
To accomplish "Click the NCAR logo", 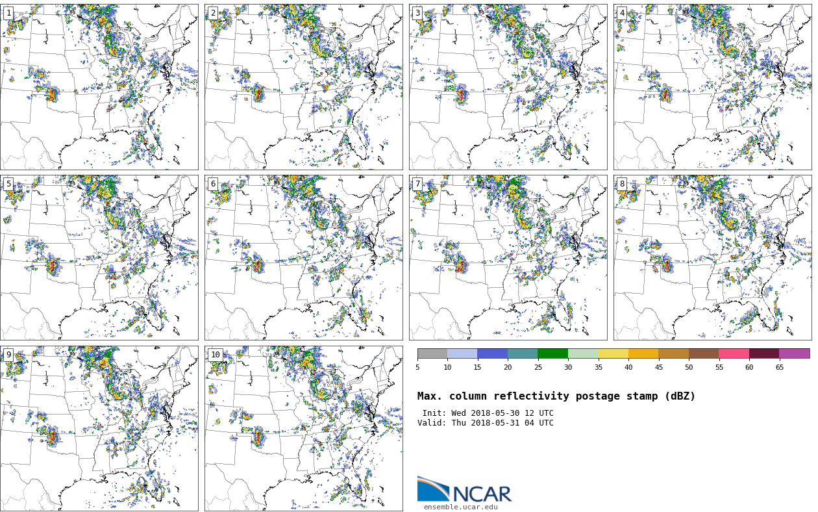I will pyautogui.click(x=464, y=489).
